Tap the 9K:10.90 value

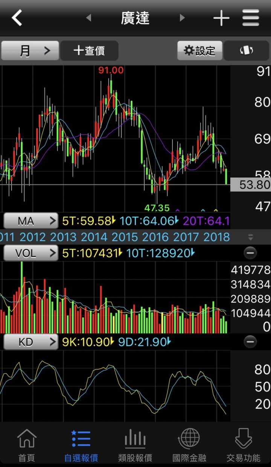pos(88,342)
